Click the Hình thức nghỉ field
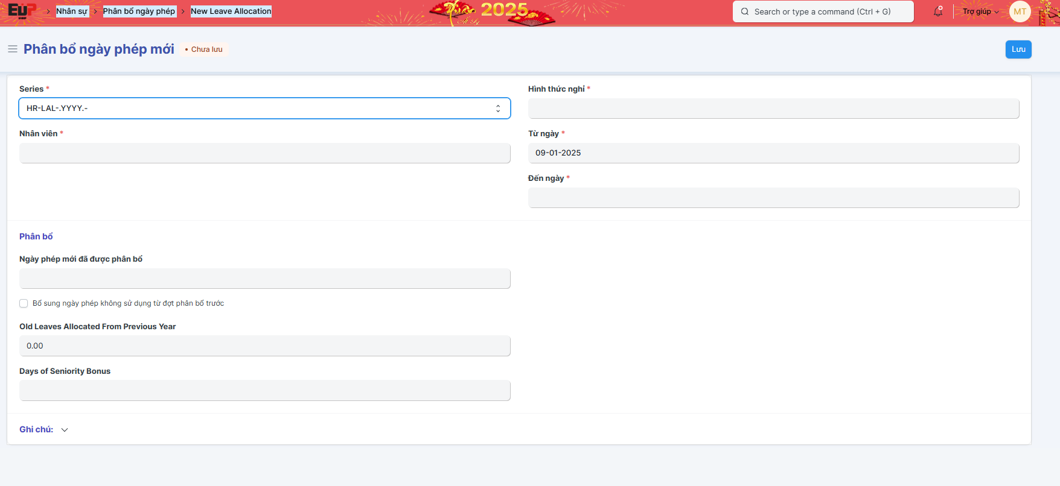The image size is (1060, 486). point(773,109)
